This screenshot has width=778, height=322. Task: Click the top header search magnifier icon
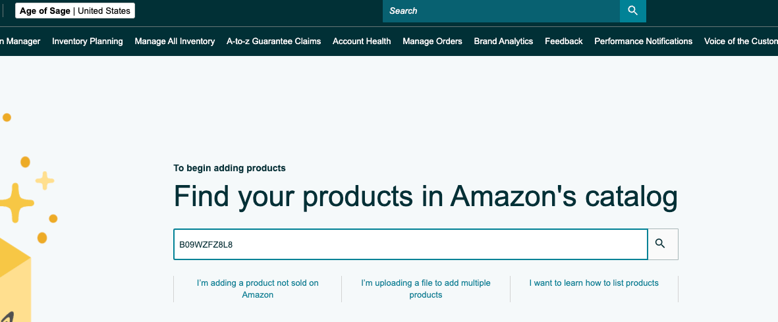tap(632, 11)
